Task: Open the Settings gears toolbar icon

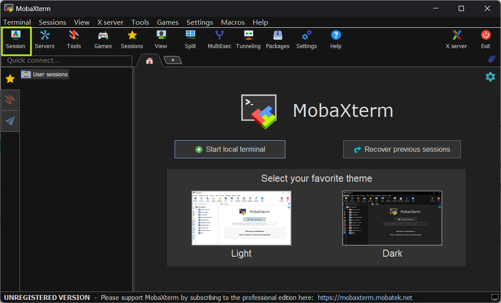Action: 307,40
